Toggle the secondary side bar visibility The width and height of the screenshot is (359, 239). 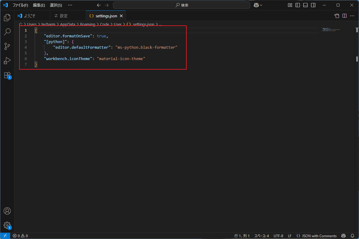pyautogui.click(x=313, y=5)
